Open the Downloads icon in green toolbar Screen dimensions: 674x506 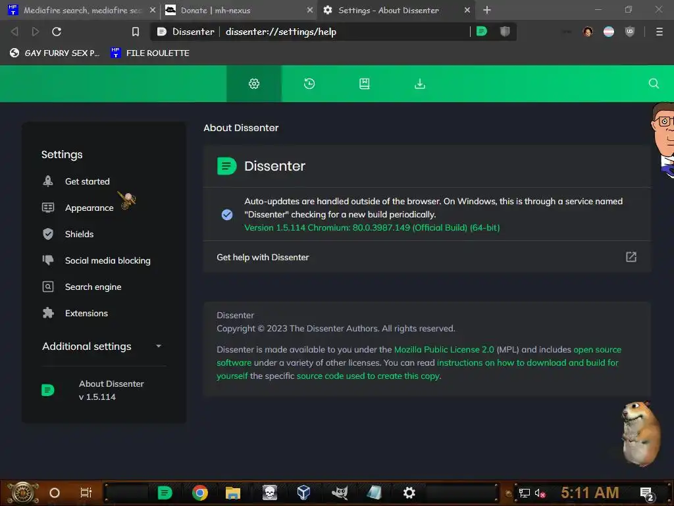[x=419, y=84]
